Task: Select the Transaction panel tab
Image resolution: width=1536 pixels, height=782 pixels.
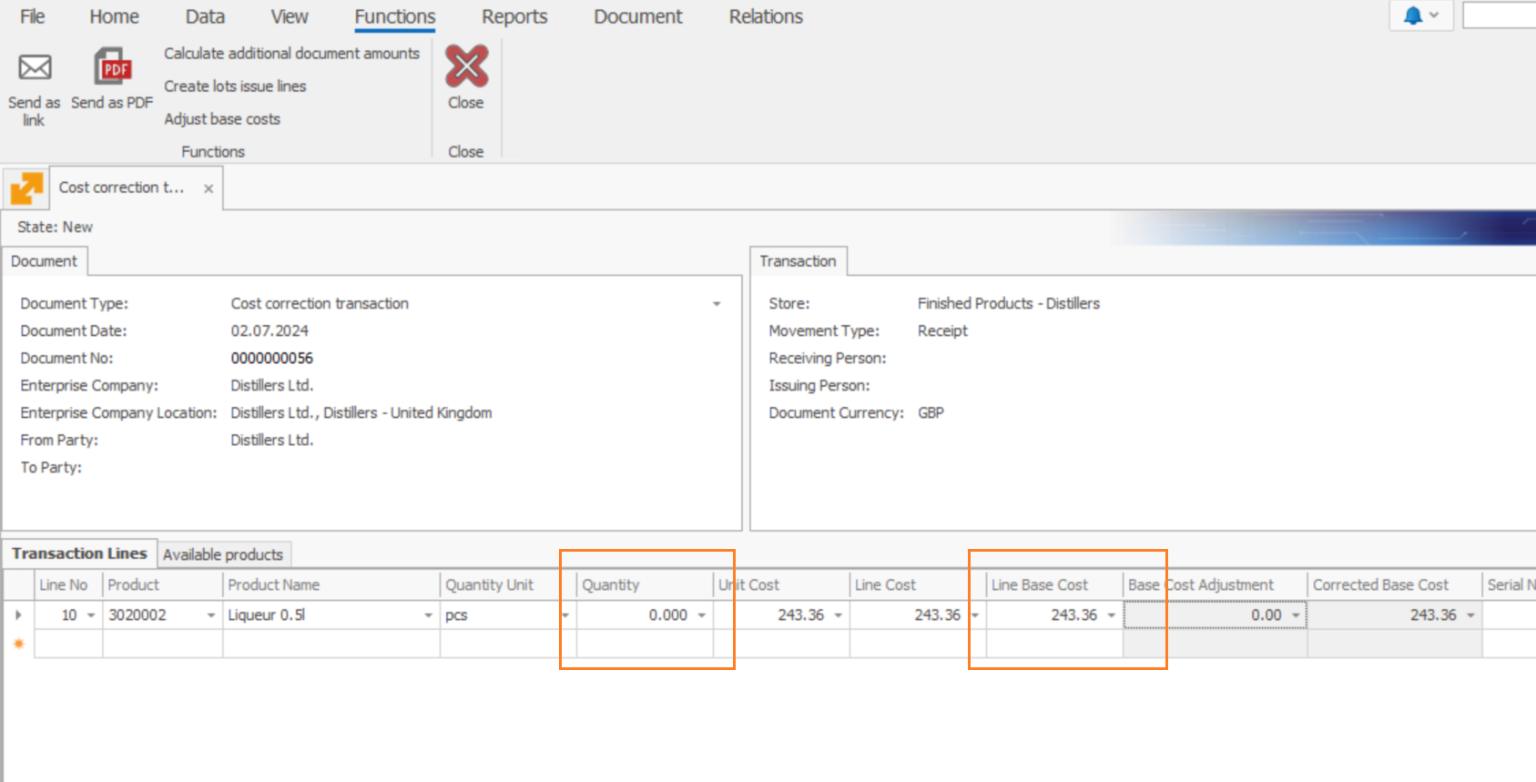Action: [x=798, y=261]
